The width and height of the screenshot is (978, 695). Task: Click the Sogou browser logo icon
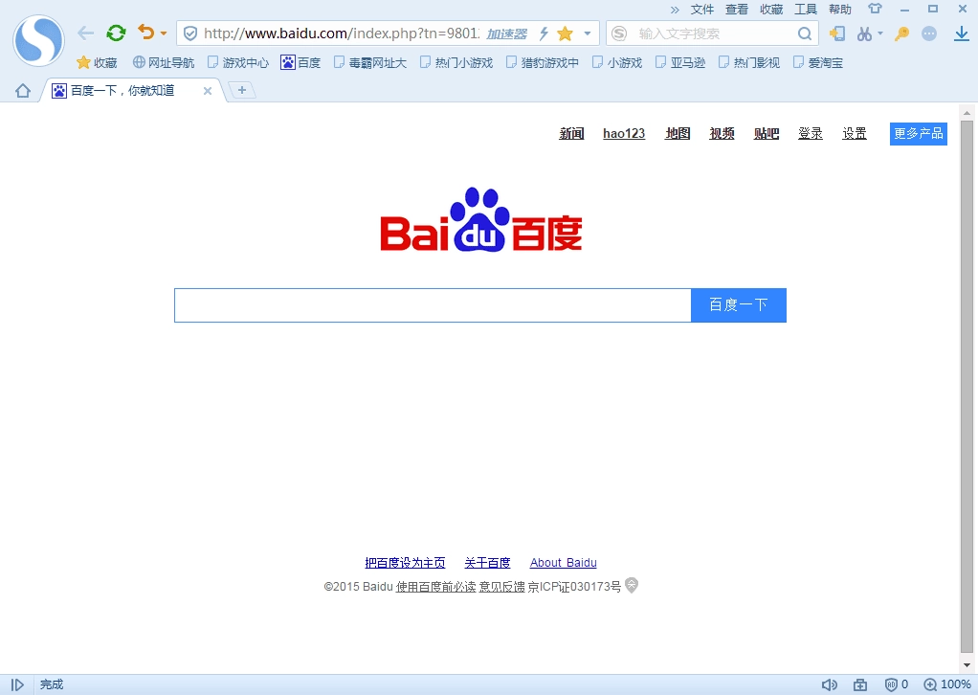coord(38,40)
